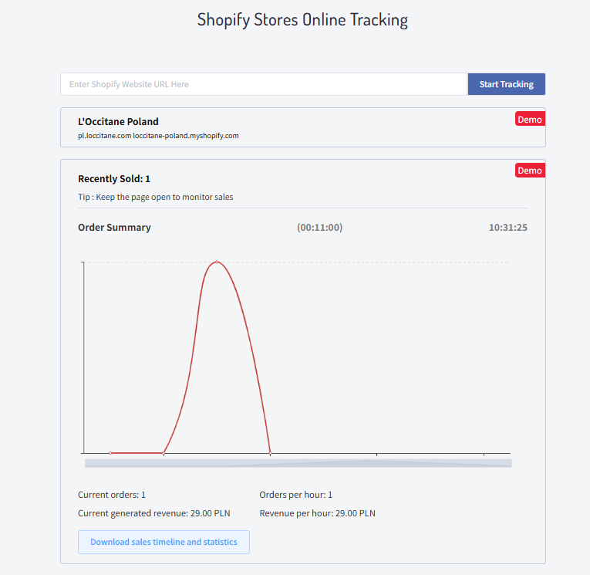The image size is (590, 575).
Task: Click the tip about keeping page open
Action: pyautogui.click(x=155, y=197)
